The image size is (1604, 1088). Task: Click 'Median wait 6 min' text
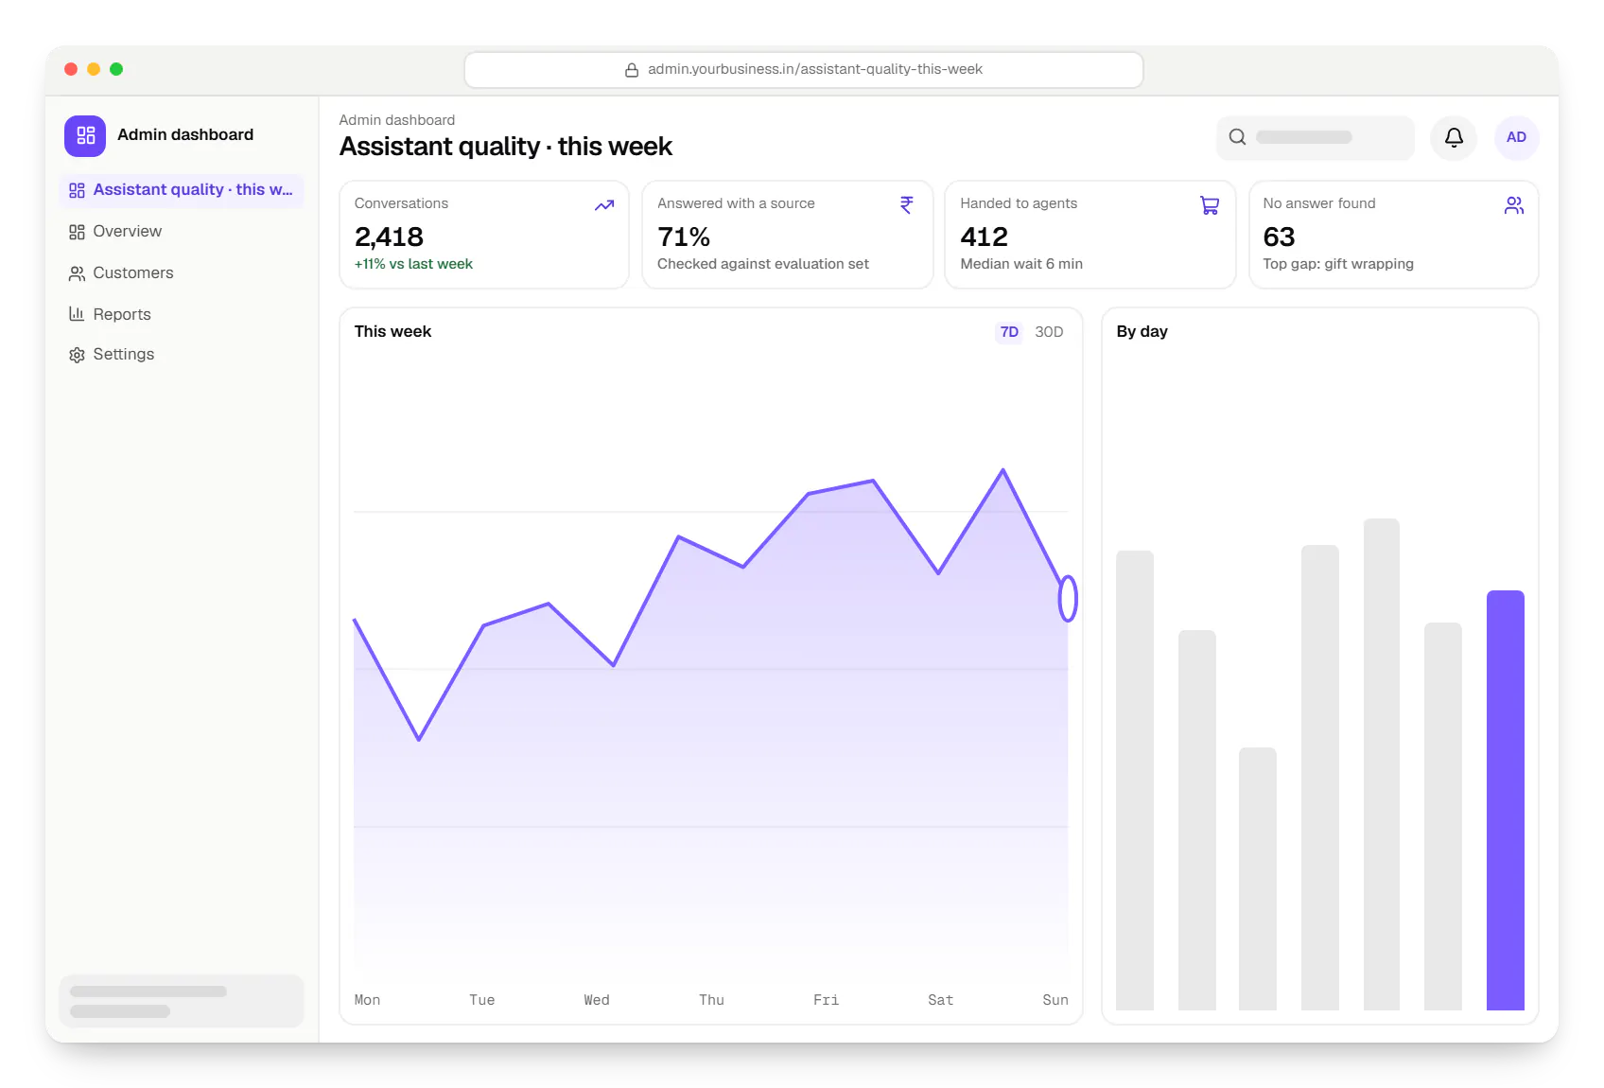pyautogui.click(x=1021, y=265)
